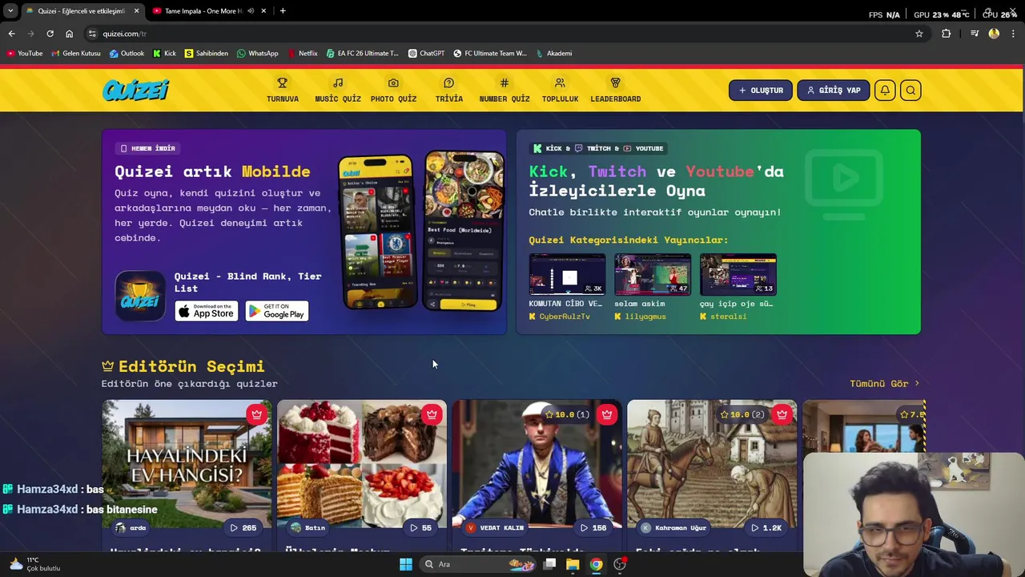Open the Leaderboard nav item
Screen dimensions: 1025x577
pyautogui.click(x=616, y=90)
